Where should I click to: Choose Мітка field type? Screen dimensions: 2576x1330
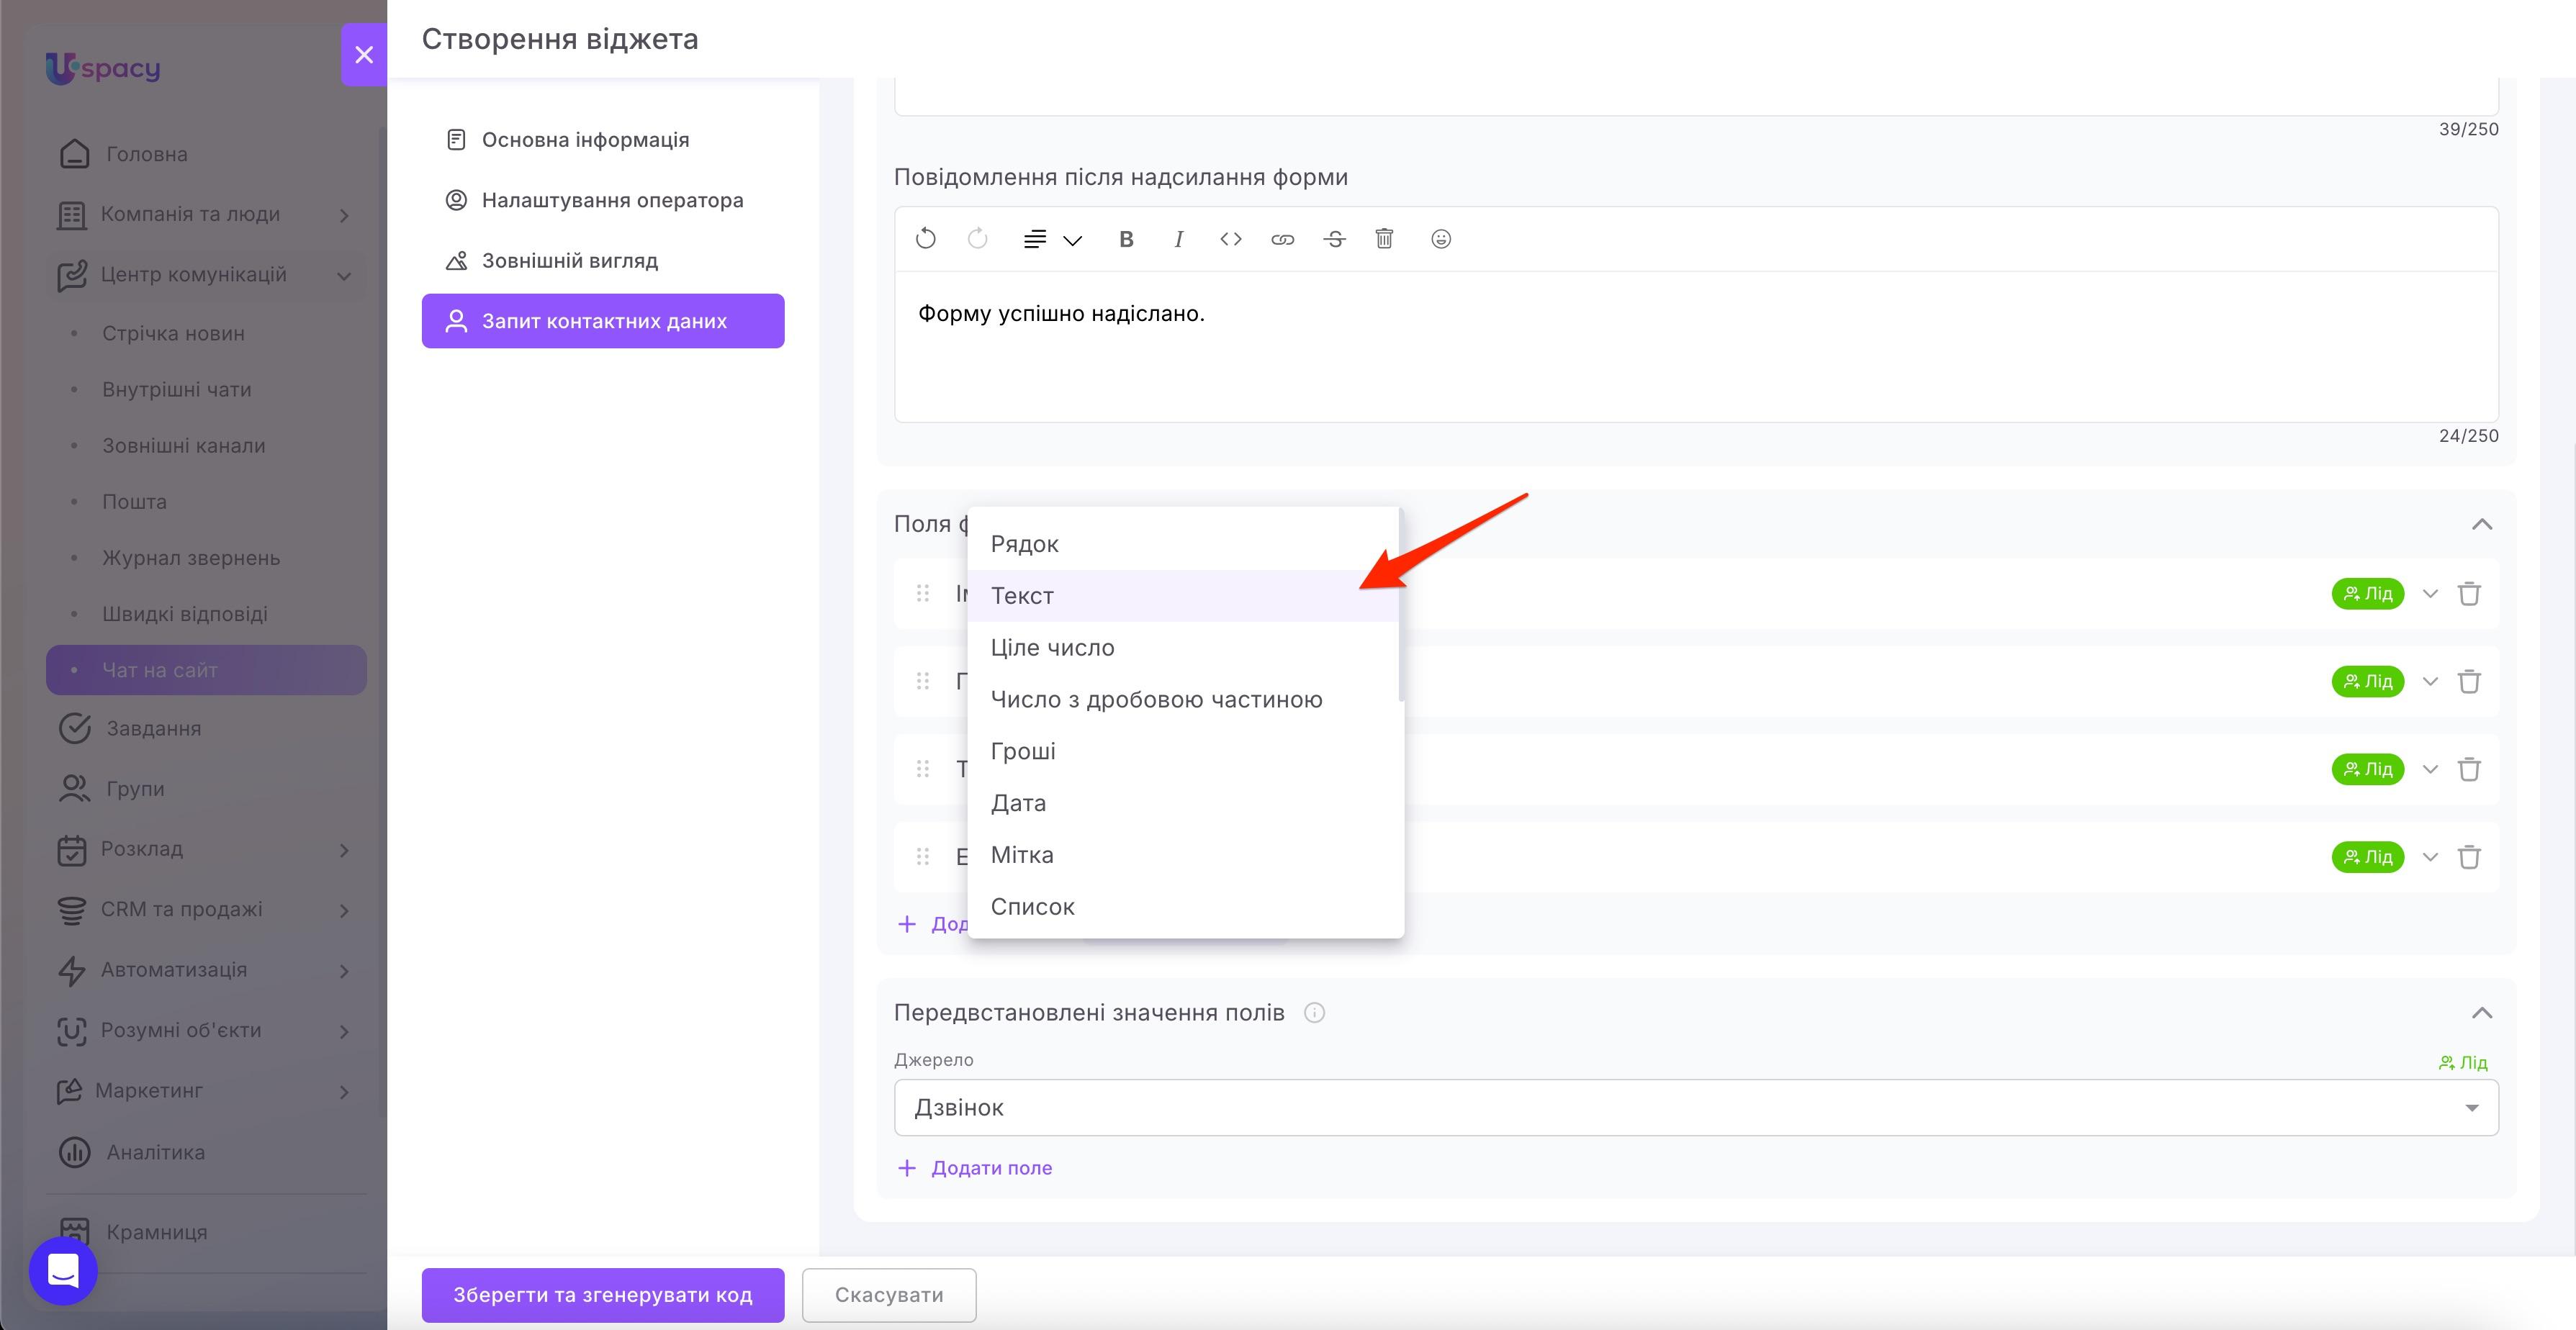point(1183,855)
